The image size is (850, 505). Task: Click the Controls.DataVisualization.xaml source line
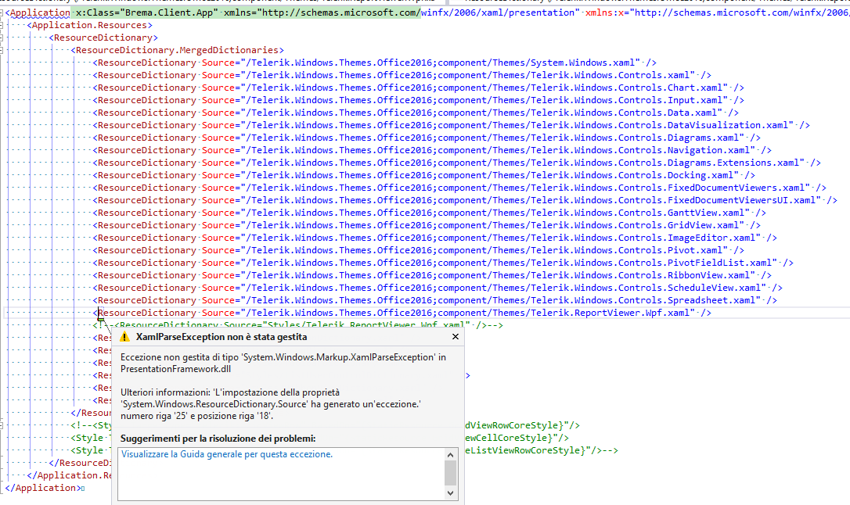pyautogui.click(x=451, y=124)
